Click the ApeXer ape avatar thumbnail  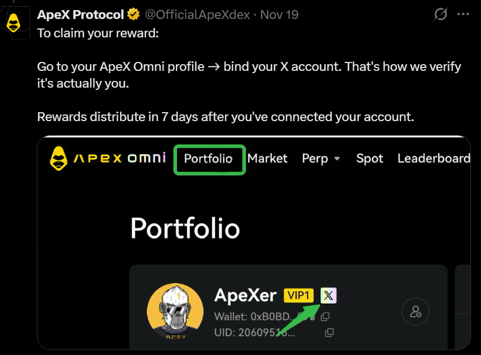(x=175, y=311)
